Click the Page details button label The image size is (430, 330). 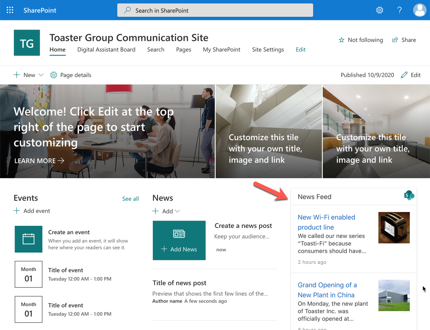click(x=75, y=75)
